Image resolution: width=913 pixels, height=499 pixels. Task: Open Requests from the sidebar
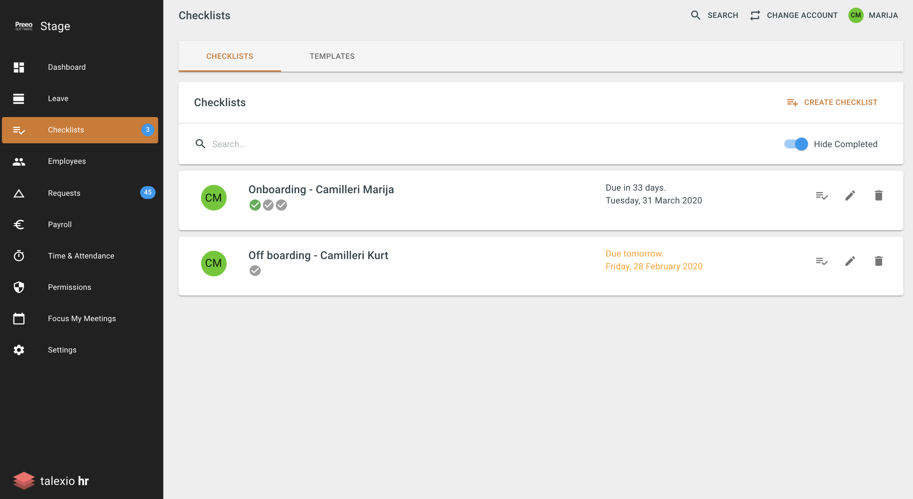[80, 194]
